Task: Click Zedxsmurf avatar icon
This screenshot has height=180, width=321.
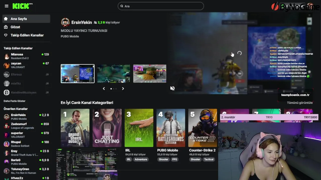Action: click(x=7, y=126)
